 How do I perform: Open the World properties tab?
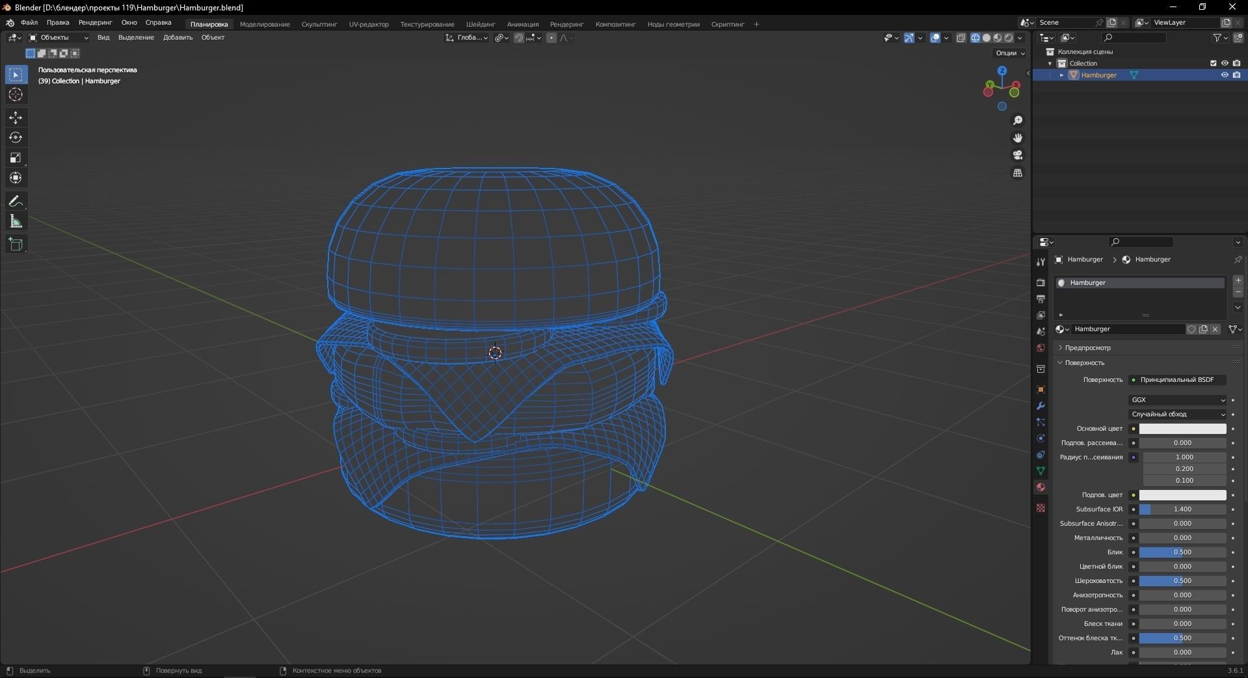[x=1041, y=348]
